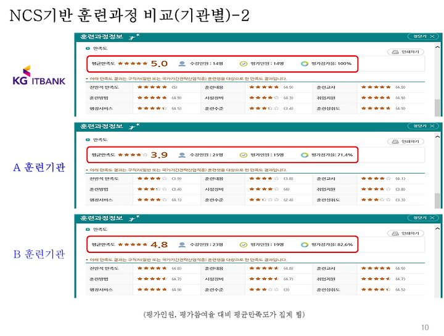Click 전반적 만족도 label in the (5) row
444x336 pixels.
pos(104,87)
